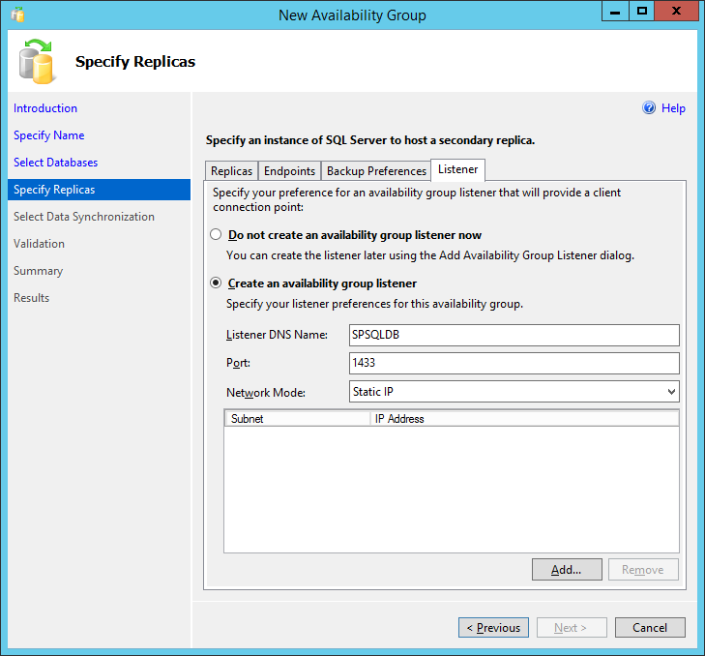Click the Specify Replicas database header icon
The image size is (705, 656).
[37, 61]
